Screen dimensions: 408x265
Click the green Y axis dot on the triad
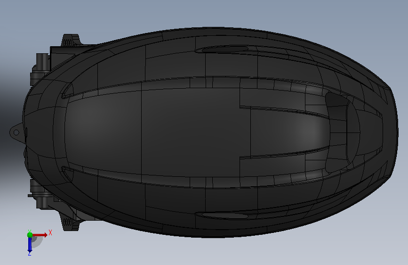pos(30,235)
